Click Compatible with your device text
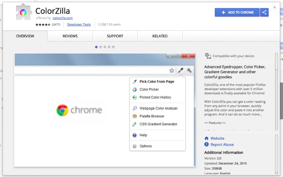The width and height of the screenshot is (283, 177). pyautogui.click(x=233, y=56)
